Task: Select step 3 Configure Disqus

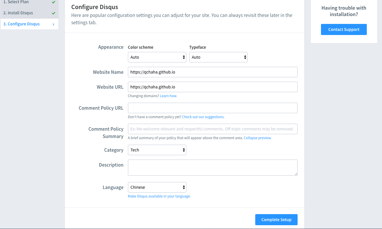Action: [x=29, y=24]
